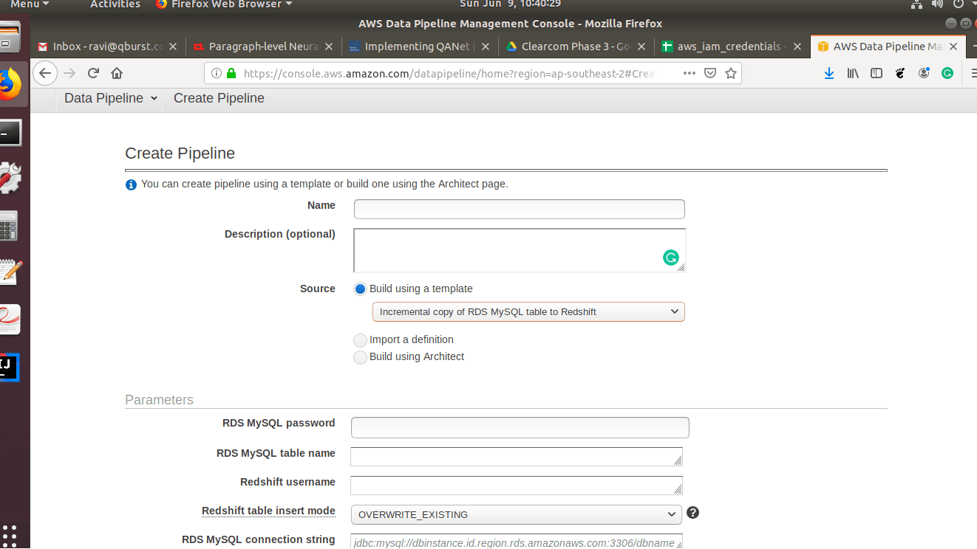
Task: Click the Redshift table insert mode label
Action: [x=268, y=511]
